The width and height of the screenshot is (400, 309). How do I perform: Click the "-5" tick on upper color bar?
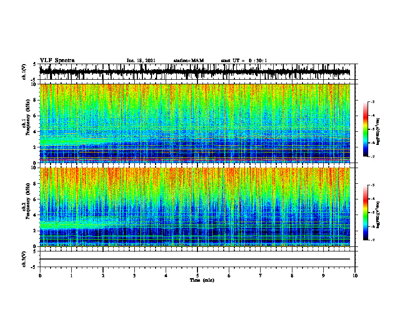pos(372,129)
